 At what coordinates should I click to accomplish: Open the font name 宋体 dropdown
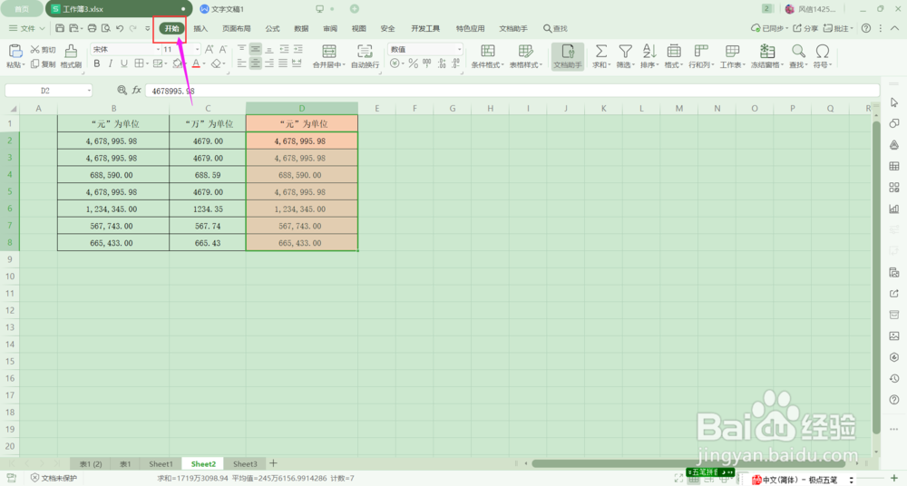[x=158, y=49]
